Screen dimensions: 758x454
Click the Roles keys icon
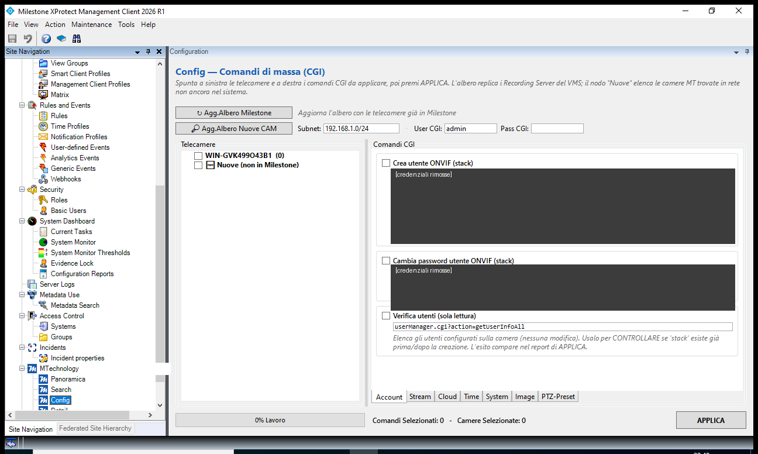tap(43, 200)
